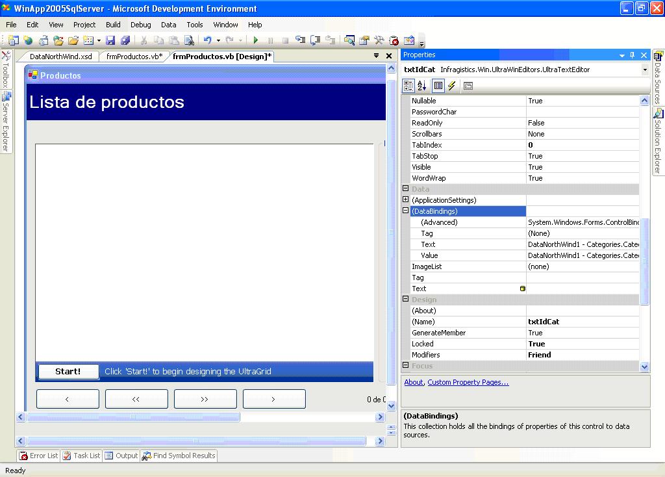Open the Properties Window toolbar icon

tap(364, 40)
